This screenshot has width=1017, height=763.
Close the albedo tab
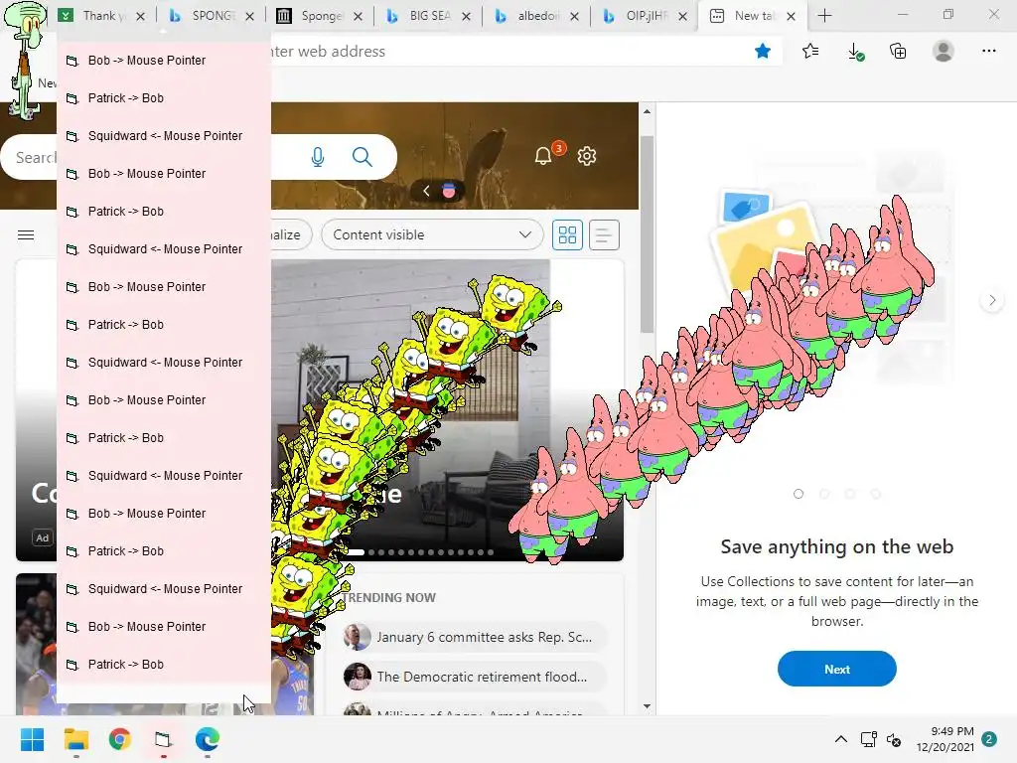point(574,16)
